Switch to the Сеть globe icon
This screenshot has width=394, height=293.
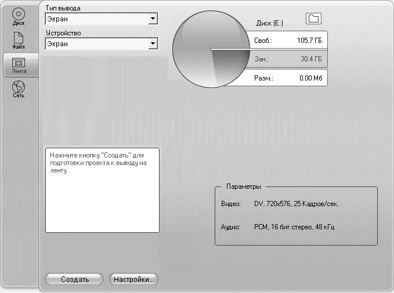coord(19,89)
